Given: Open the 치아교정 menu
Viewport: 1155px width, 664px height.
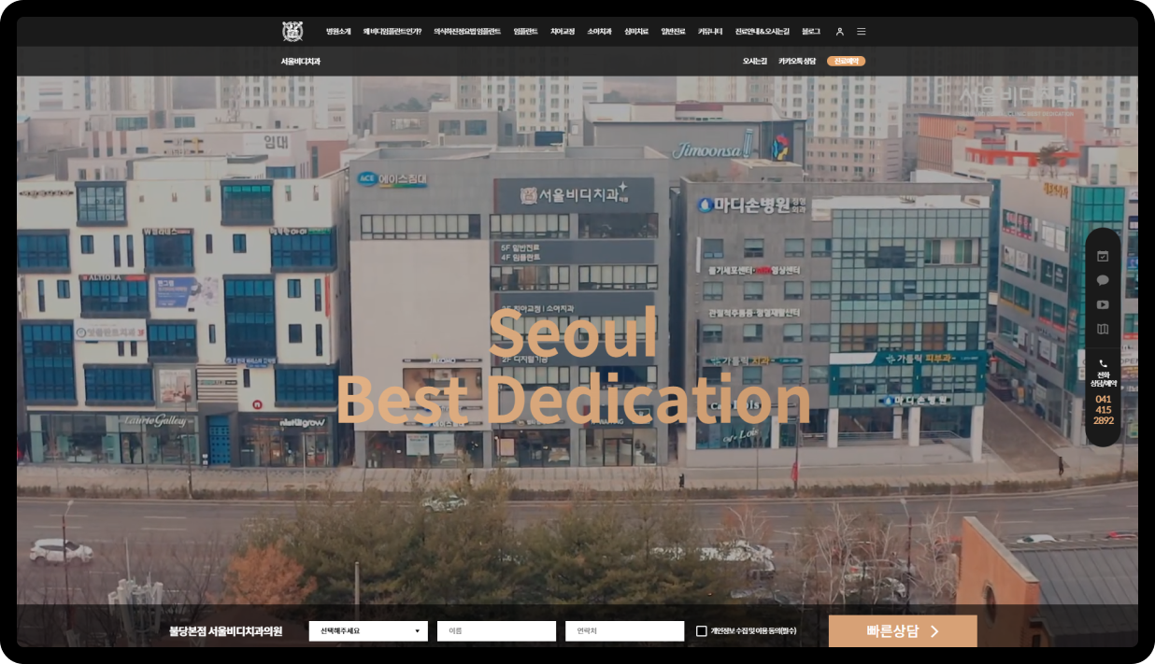Looking at the screenshot, I should point(563,32).
